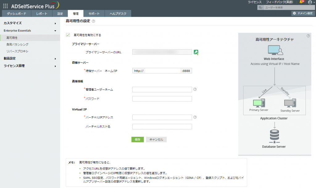316x188 pixels.
Task: Switch to the レポート tab
Action: pyautogui.click(x=42, y=13)
